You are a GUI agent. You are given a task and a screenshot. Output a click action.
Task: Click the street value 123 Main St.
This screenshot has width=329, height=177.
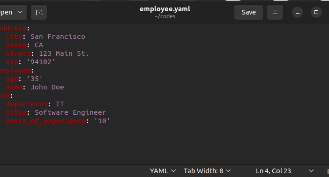coord(64,53)
